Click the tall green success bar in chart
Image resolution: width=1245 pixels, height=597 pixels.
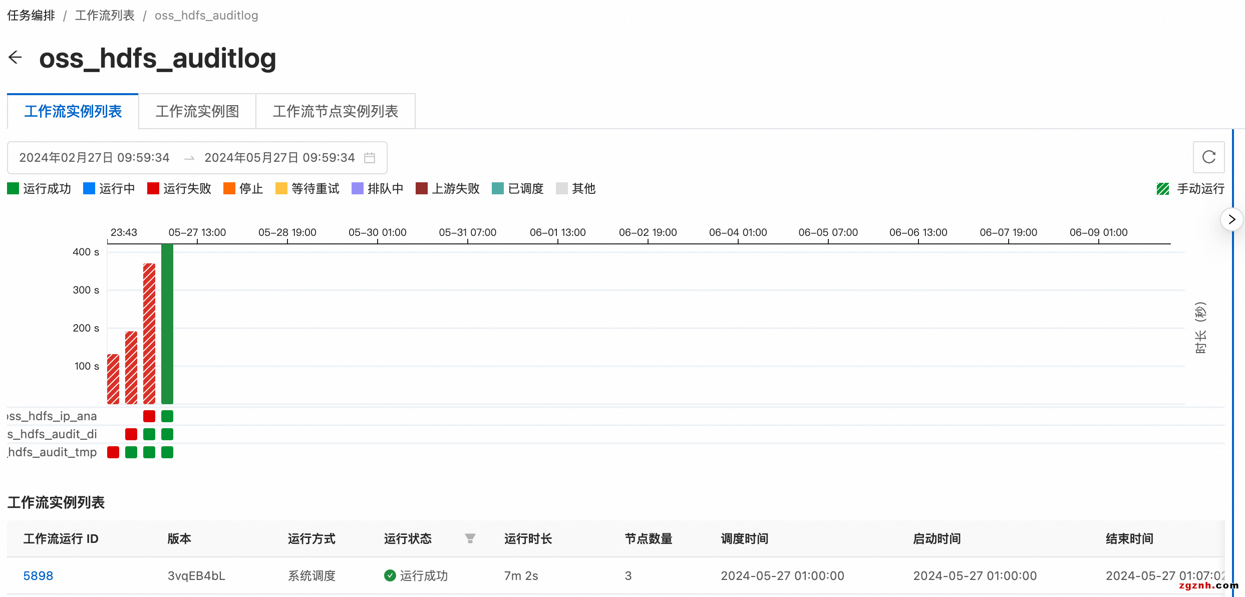(167, 324)
